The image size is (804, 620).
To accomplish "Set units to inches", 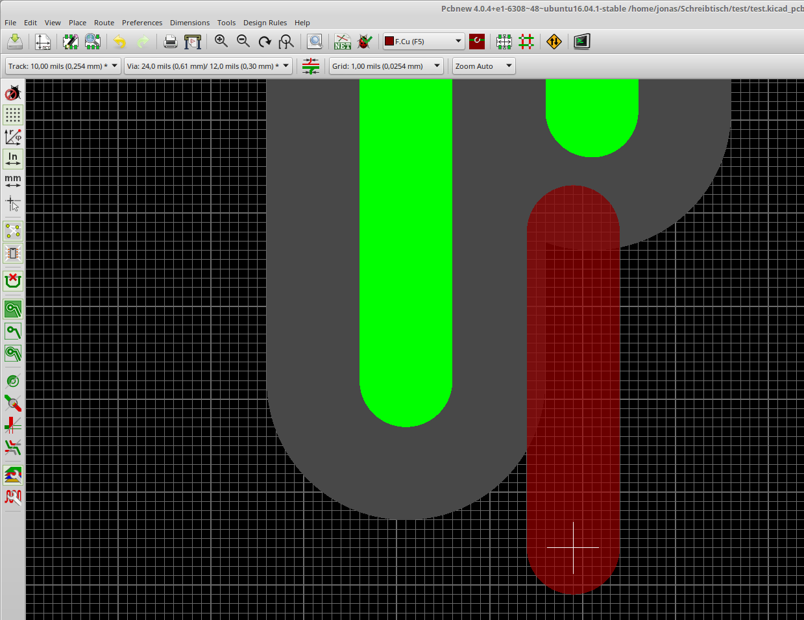I will pos(13,159).
